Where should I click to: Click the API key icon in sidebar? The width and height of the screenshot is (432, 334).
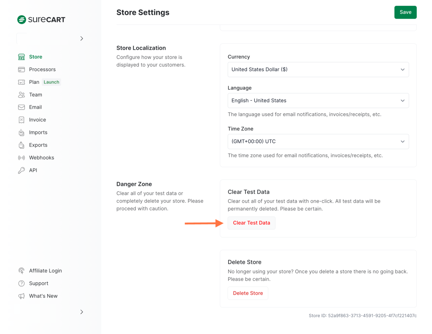(21, 170)
